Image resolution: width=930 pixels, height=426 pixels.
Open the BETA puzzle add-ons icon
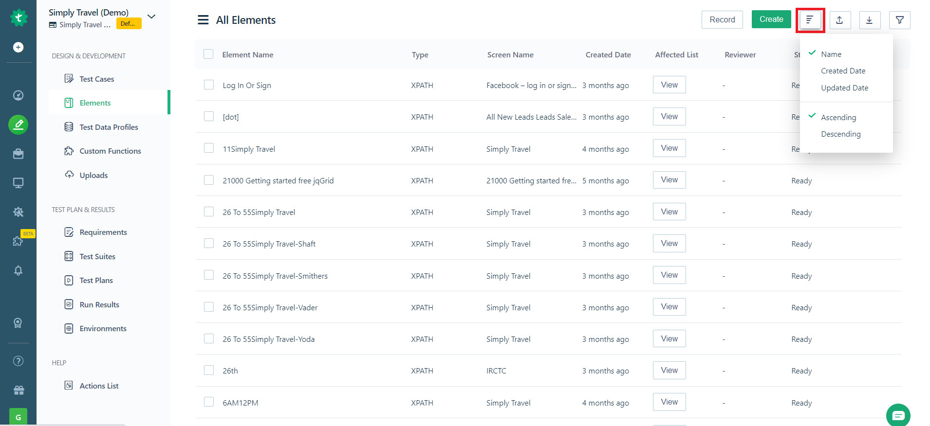18,241
